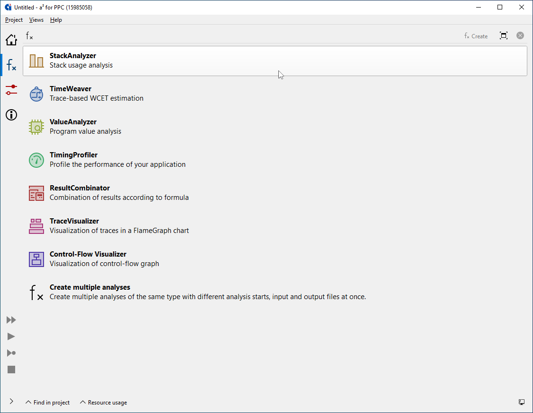Click the ResultCombinator red icon
The height and width of the screenshot is (413, 533).
36,193
